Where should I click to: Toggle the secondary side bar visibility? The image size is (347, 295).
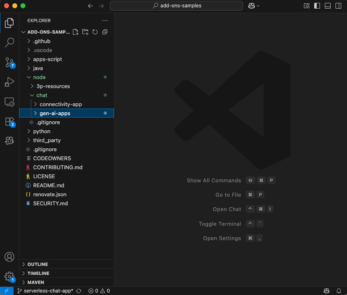(x=338, y=6)
